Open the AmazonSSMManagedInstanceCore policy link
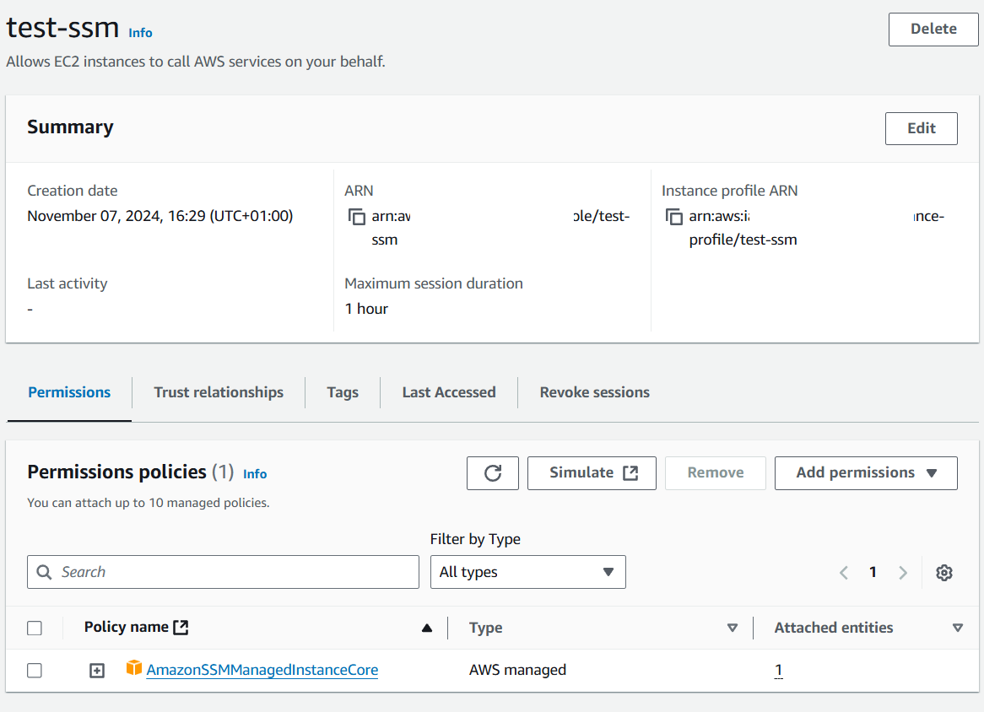The image size is (984, 712). pyautogui.click(x=262, y=670)
